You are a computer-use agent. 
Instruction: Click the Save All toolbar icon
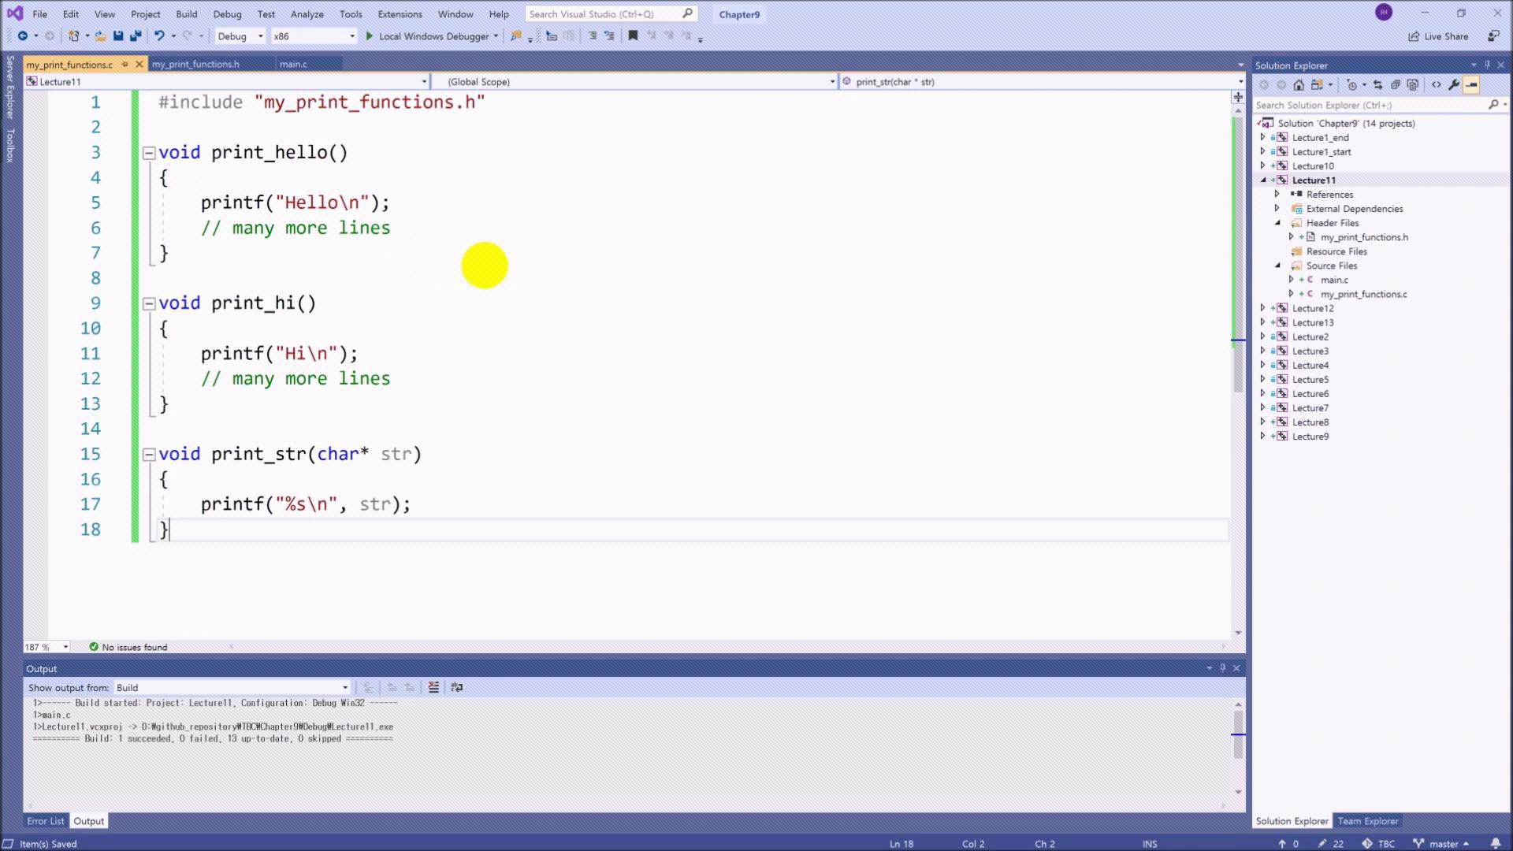136,36
